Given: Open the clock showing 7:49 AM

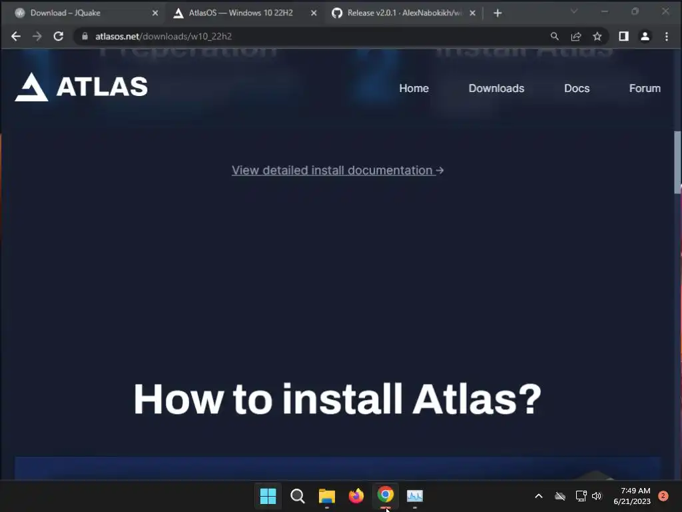Looking at the screenshot, I should pyautogui.click(x=632, y=496).
